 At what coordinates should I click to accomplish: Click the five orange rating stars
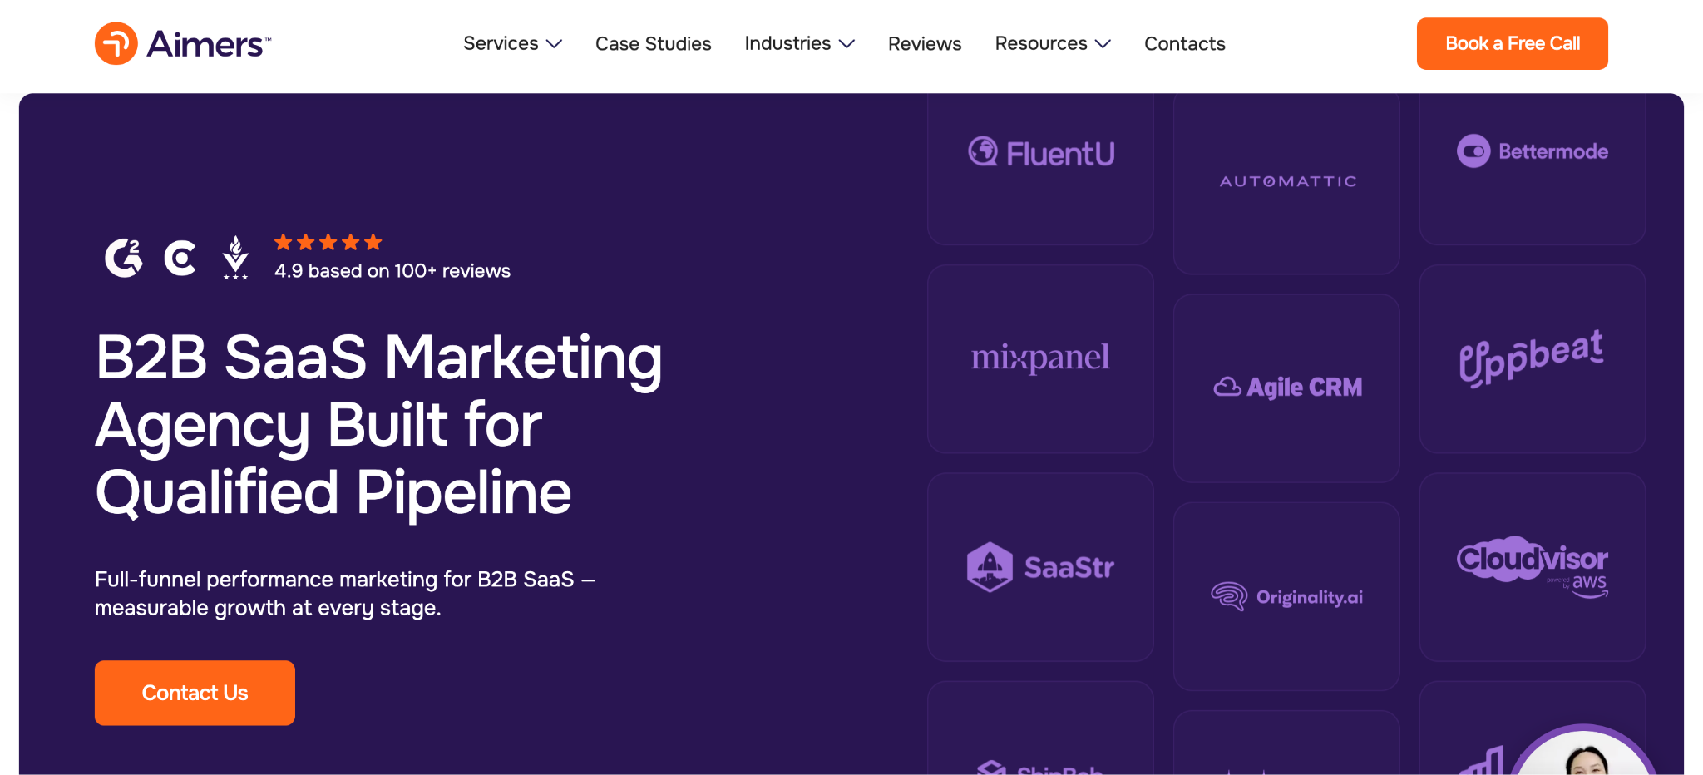coord(328,242)
